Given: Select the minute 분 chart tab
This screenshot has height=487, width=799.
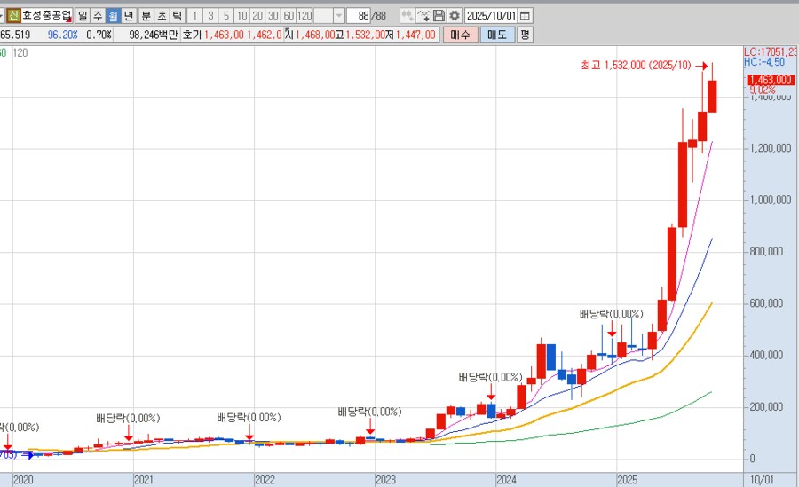Looking at the screenshot, I should [x=145, y=16].
